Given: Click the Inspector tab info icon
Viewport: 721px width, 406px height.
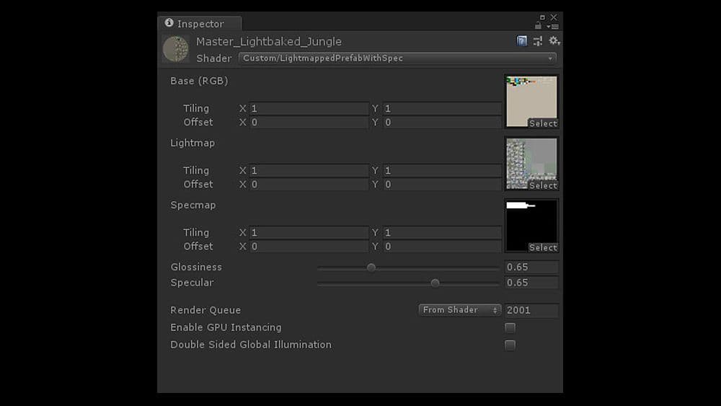Looking at the screenshot, I should point(169,22).
